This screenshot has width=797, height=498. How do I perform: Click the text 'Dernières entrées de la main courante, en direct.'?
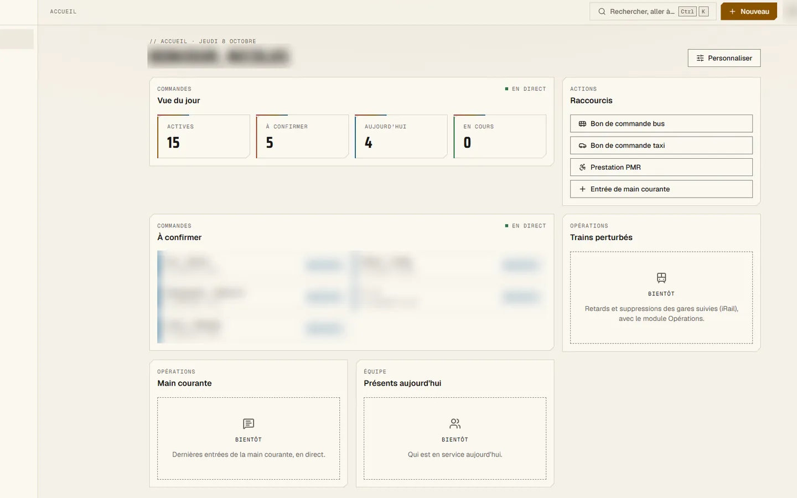click(x=249, y=455)
